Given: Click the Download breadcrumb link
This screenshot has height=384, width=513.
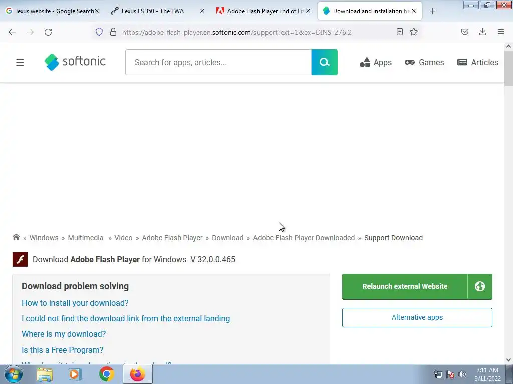Looking at the screenshot, I should pyautogui.click(x=228, y=238).
